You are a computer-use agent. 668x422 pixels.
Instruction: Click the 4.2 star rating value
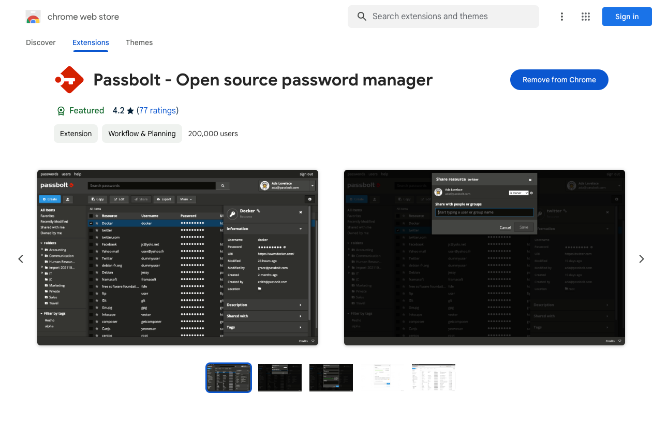point(118,110)
